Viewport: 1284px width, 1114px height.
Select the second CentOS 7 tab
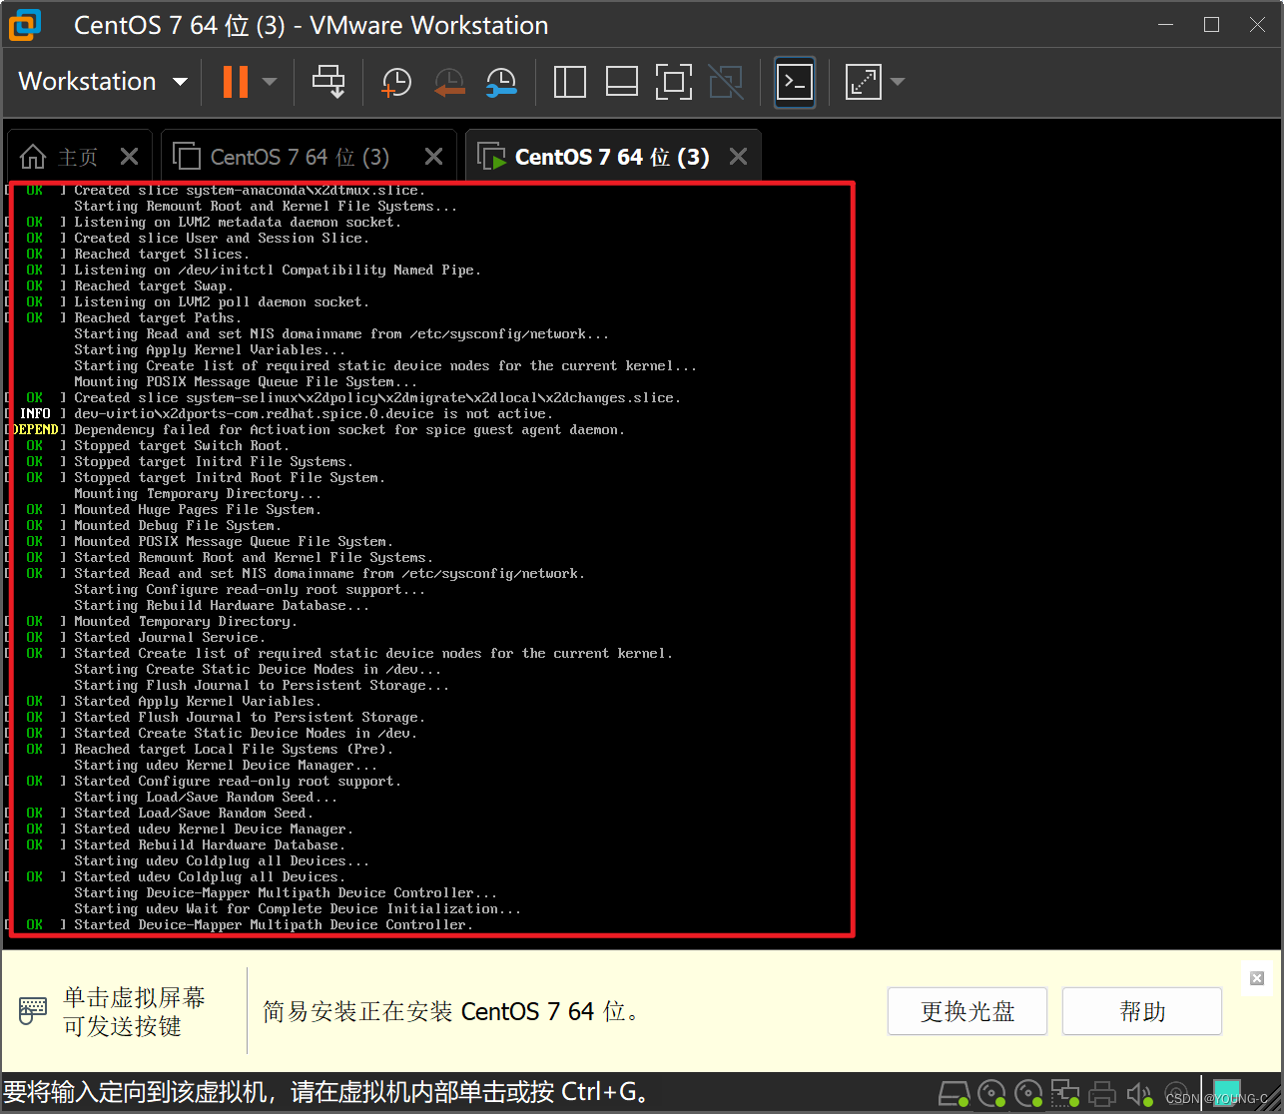[300, 156]
